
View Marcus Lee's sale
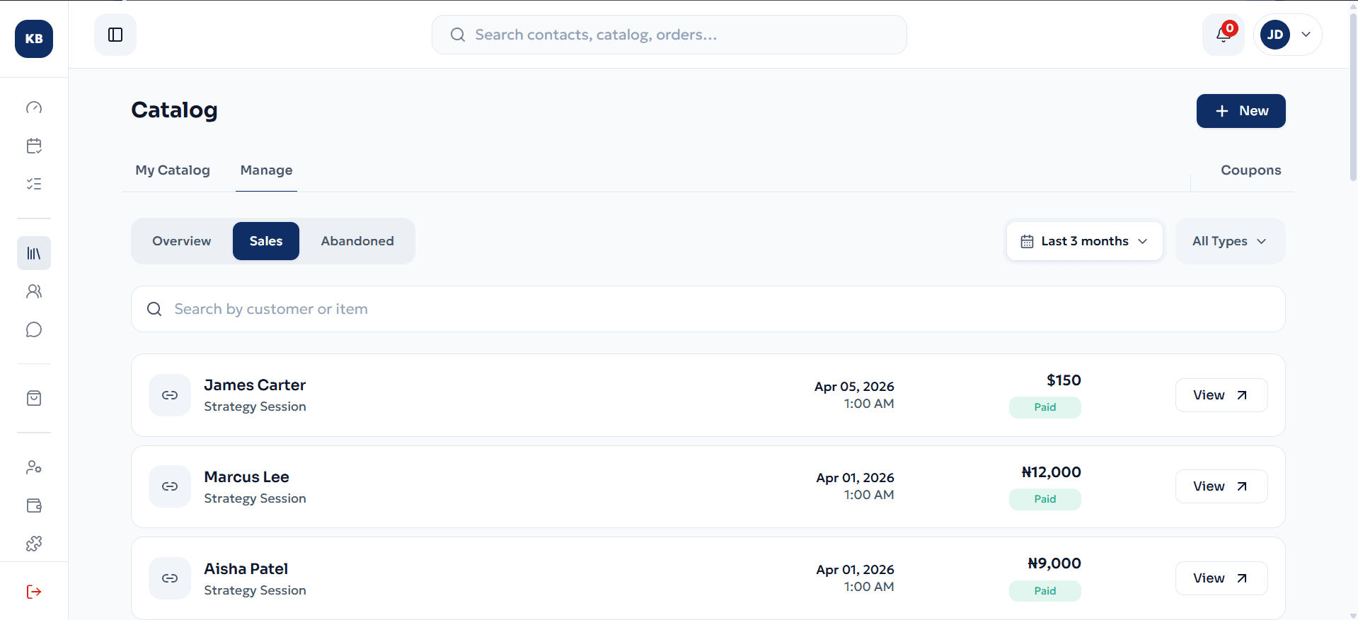point(1221,486)
